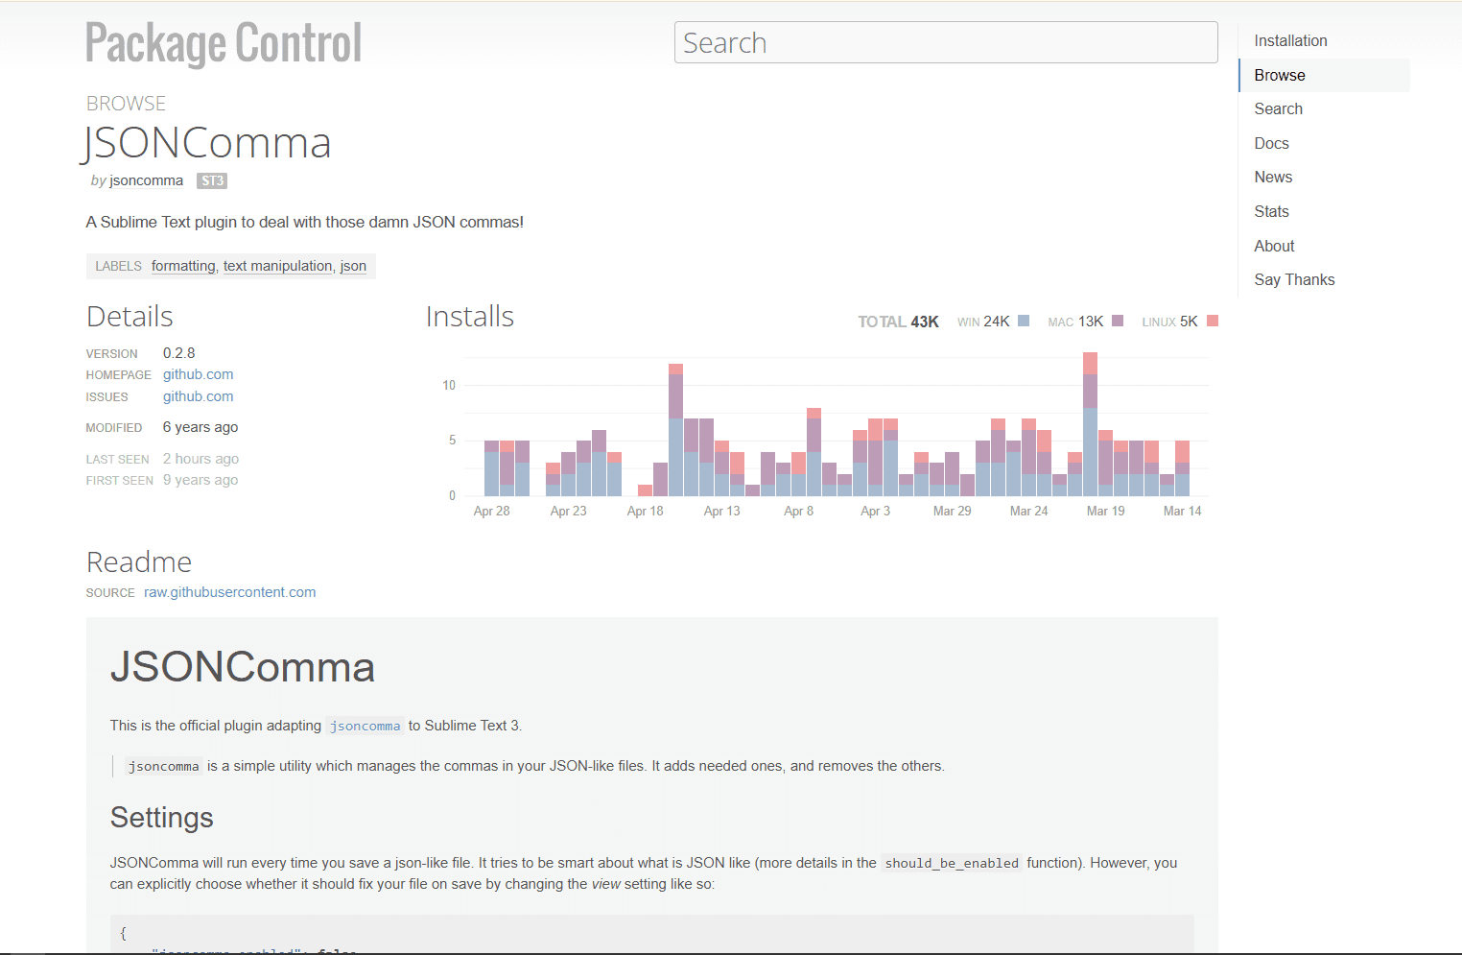Click the ST3 compatibility badge
This screenshot has height=955, width=1462.
tap(211, 180)
